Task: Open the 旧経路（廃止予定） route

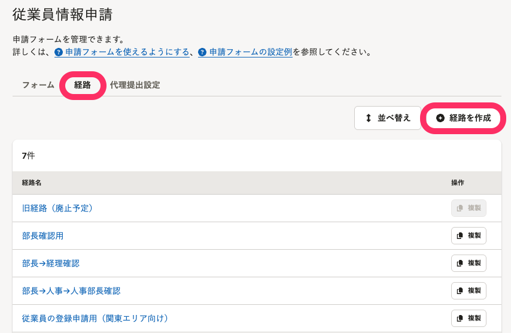Action: pos(57,208)
